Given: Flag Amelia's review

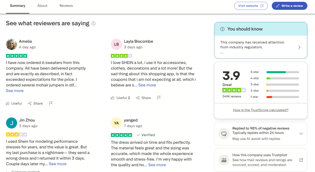Looking at the screenshot, I should click(x=51, y=103).
